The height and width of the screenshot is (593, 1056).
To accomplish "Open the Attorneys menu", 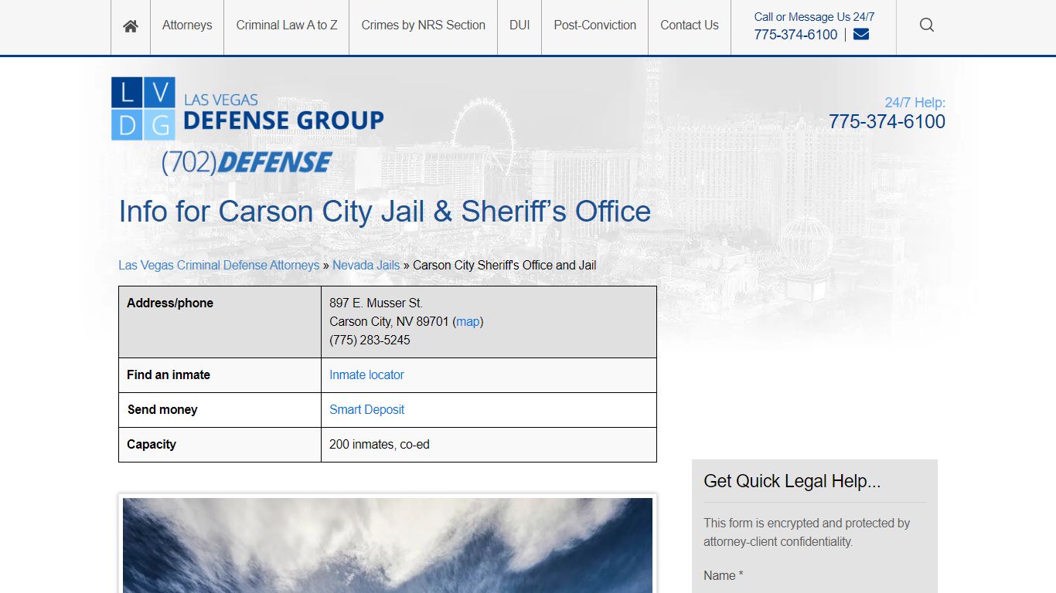I will [x=187, y=25].
